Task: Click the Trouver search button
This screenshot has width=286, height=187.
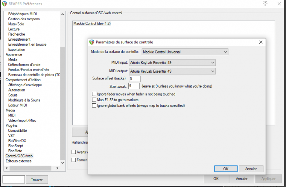Action: point(37,180)
